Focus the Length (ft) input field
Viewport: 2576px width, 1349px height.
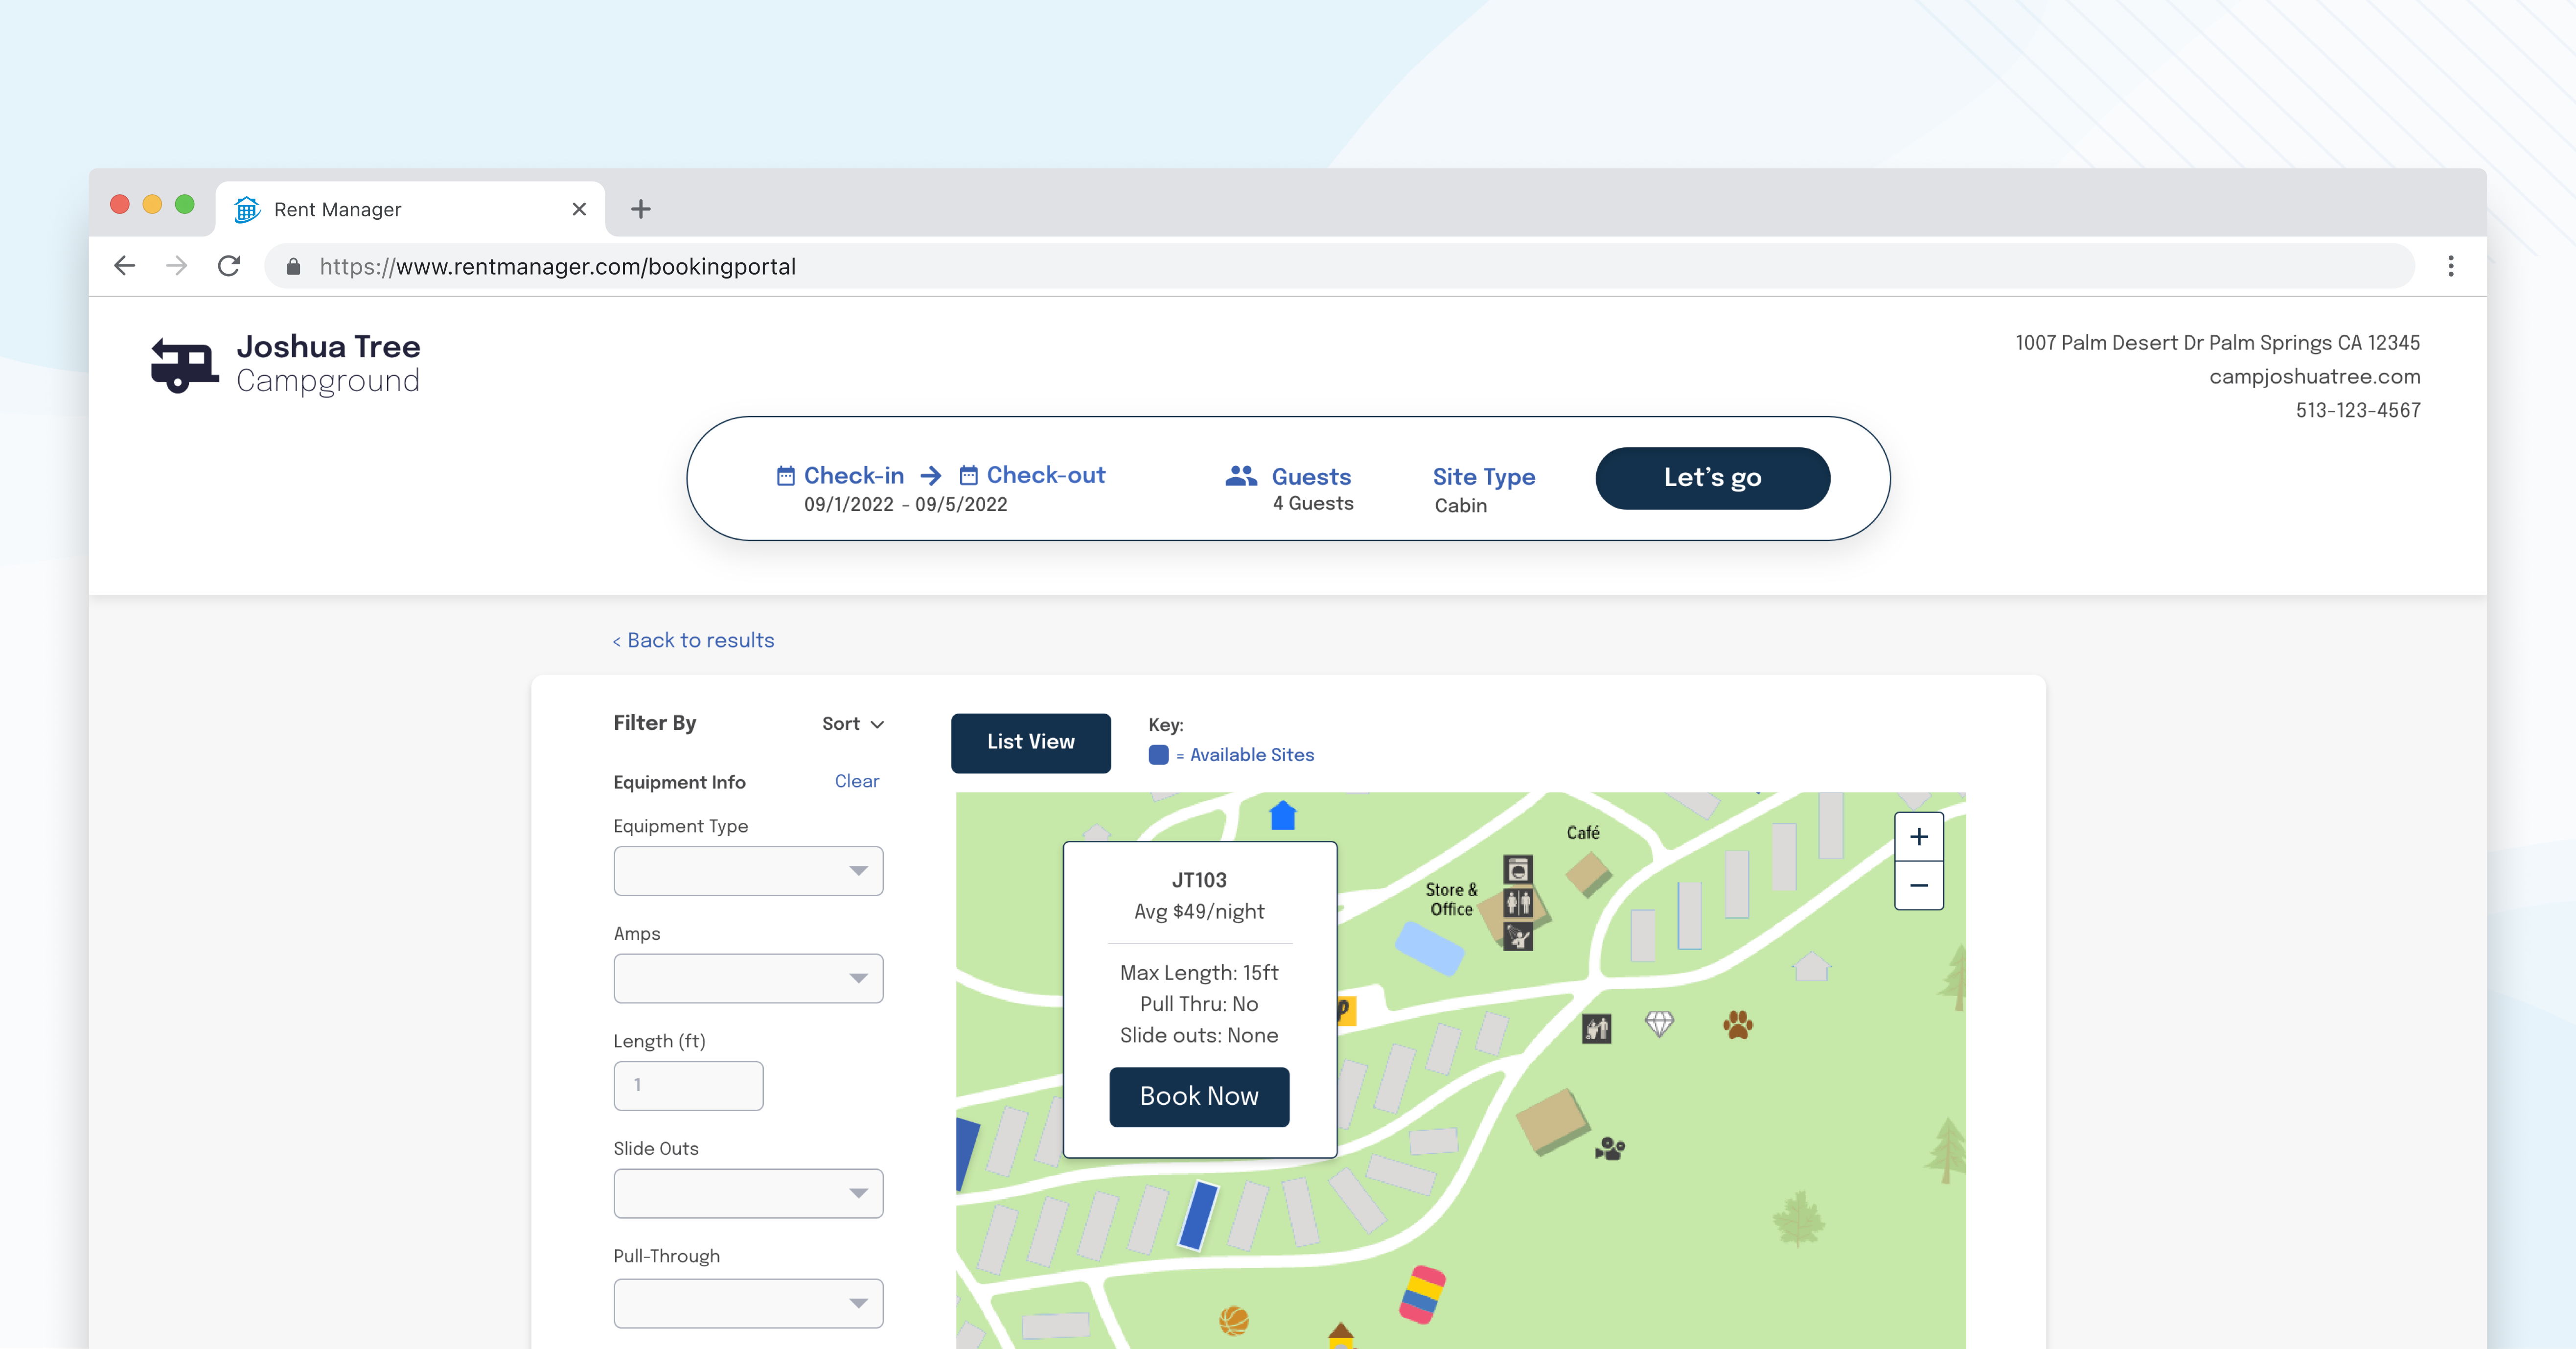point(688,1085)
